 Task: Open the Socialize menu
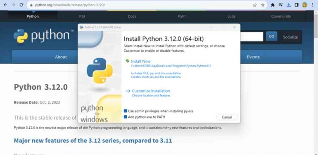pyautogui.click(x=290, y=37)
